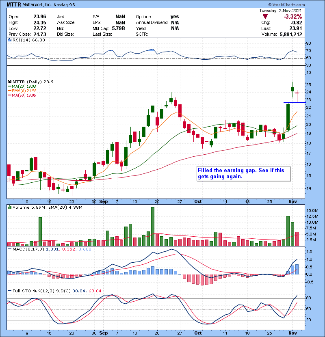Click the 2.5M volume axis label
Viewport: 325px width, 337px height.
tap(311, 240)
